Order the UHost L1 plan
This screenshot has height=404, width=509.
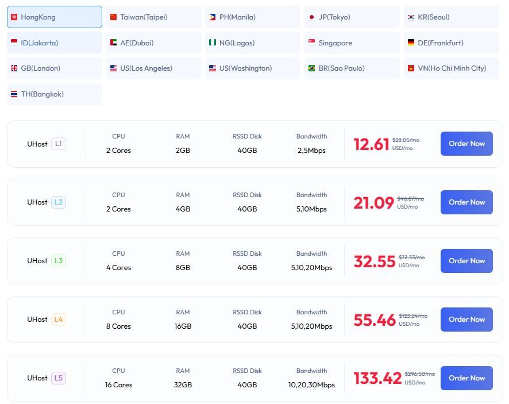click(466, 144)
